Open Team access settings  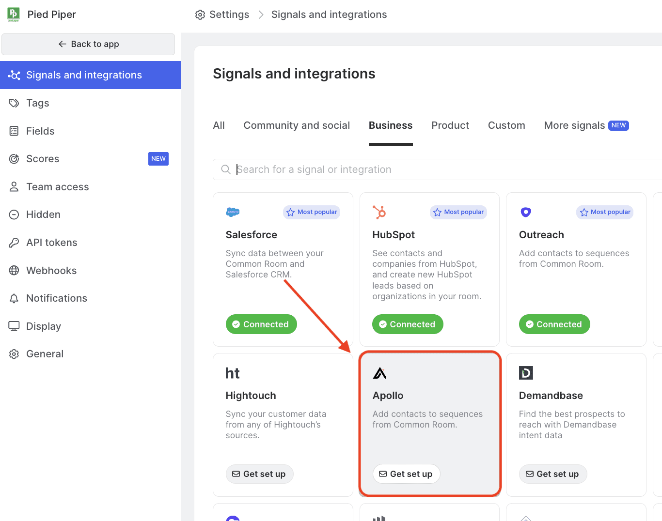pyautogui.click(x=91, y=187)
